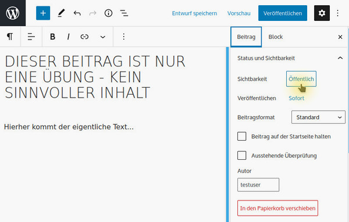
Task: Check Ausstehende Überprüfung
Action: tap(242, 156)
